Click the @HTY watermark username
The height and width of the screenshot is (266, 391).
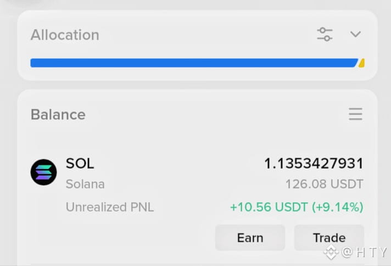click(364, 252)
